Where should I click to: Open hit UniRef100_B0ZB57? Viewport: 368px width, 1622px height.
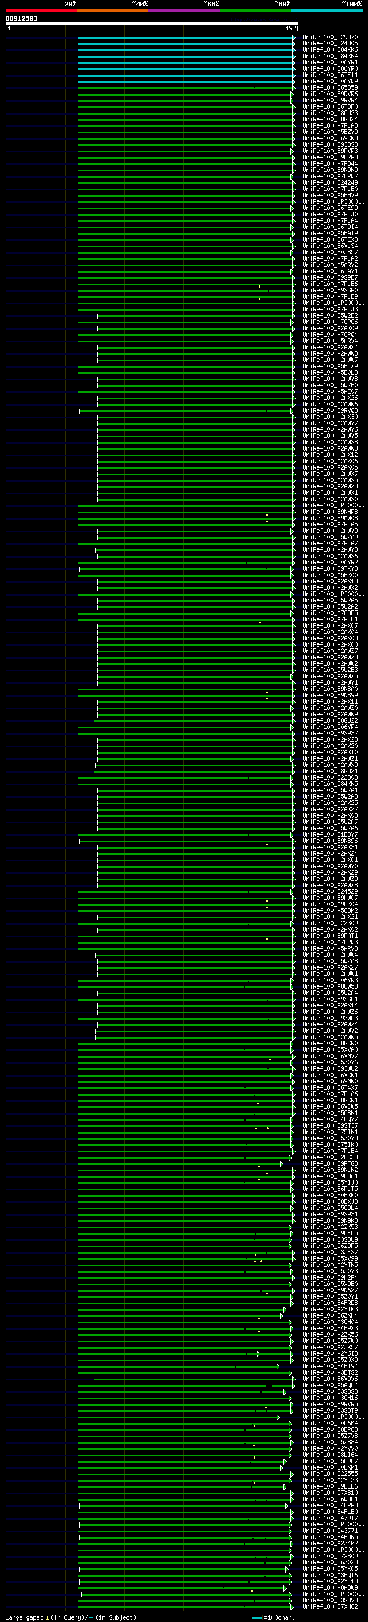[x=329, y=252]
